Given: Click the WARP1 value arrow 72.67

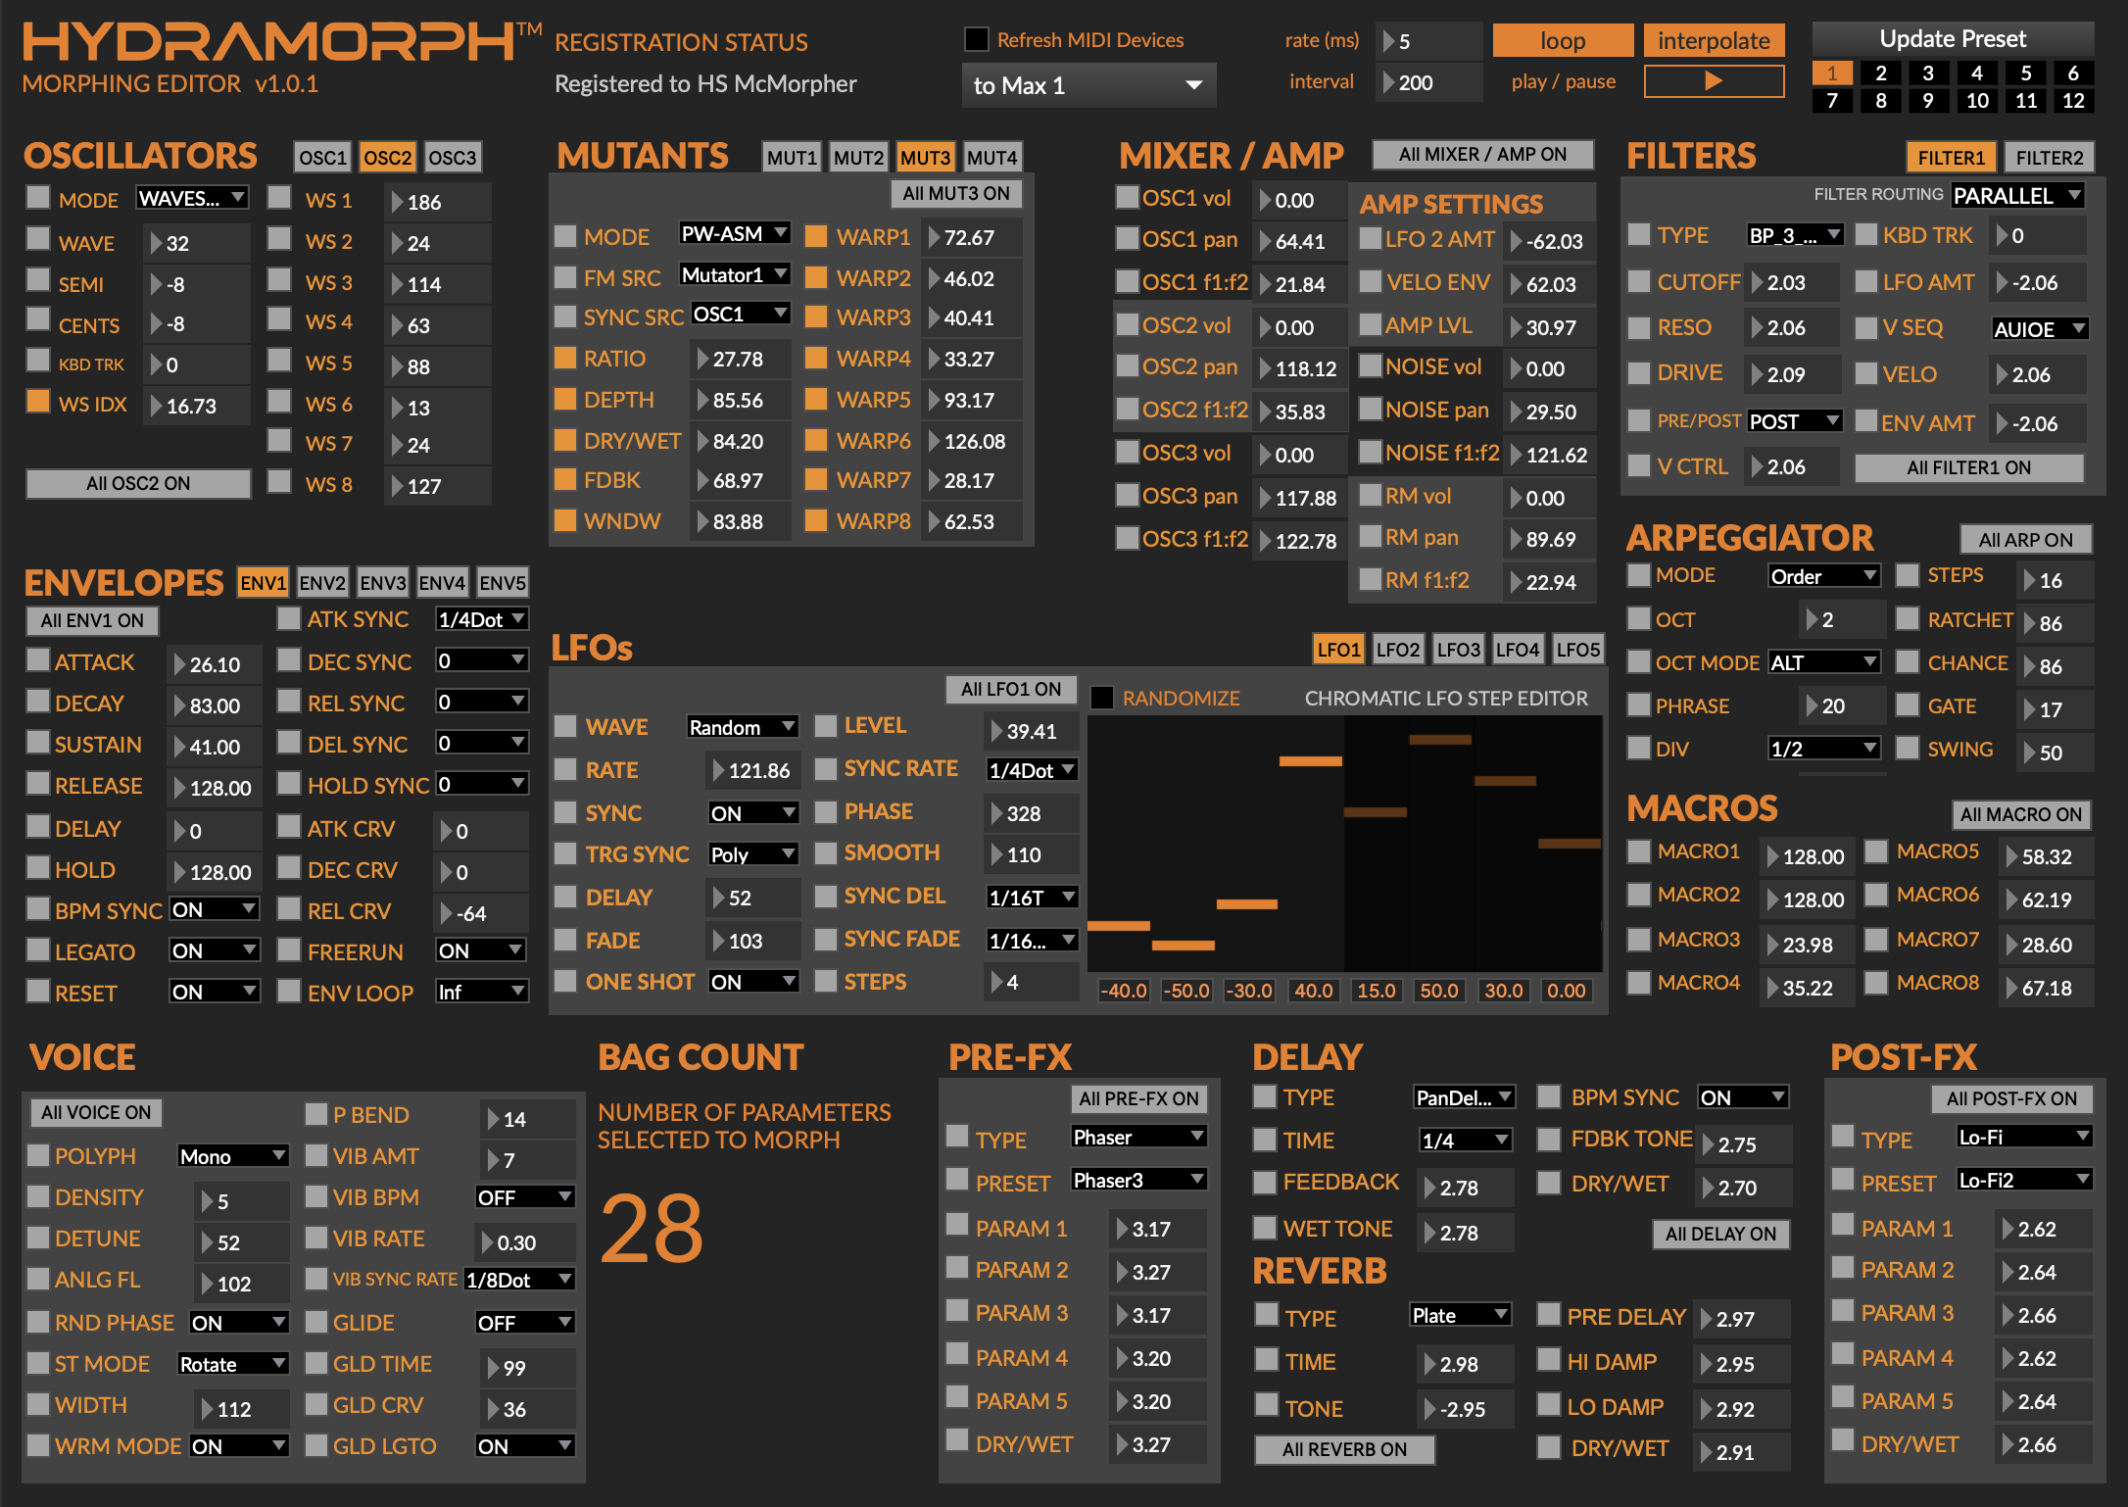Looking at the screenshot, I should point(934,237).
